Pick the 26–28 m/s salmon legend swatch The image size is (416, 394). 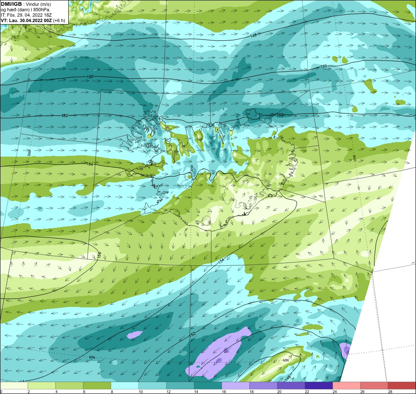pyautogui.click(x=374, y=386)
